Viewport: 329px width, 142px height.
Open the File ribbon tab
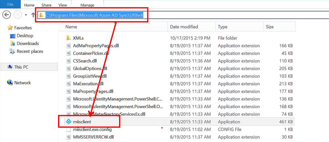click(x=11, y=4)
